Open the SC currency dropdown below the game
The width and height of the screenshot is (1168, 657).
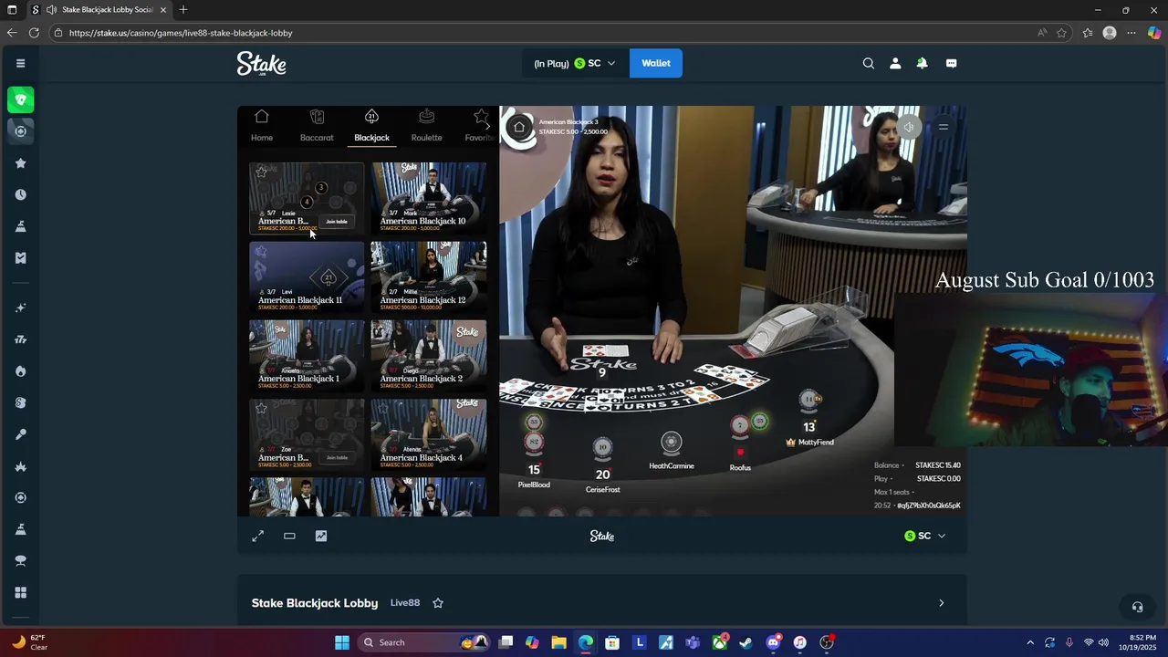pos(924,536)
